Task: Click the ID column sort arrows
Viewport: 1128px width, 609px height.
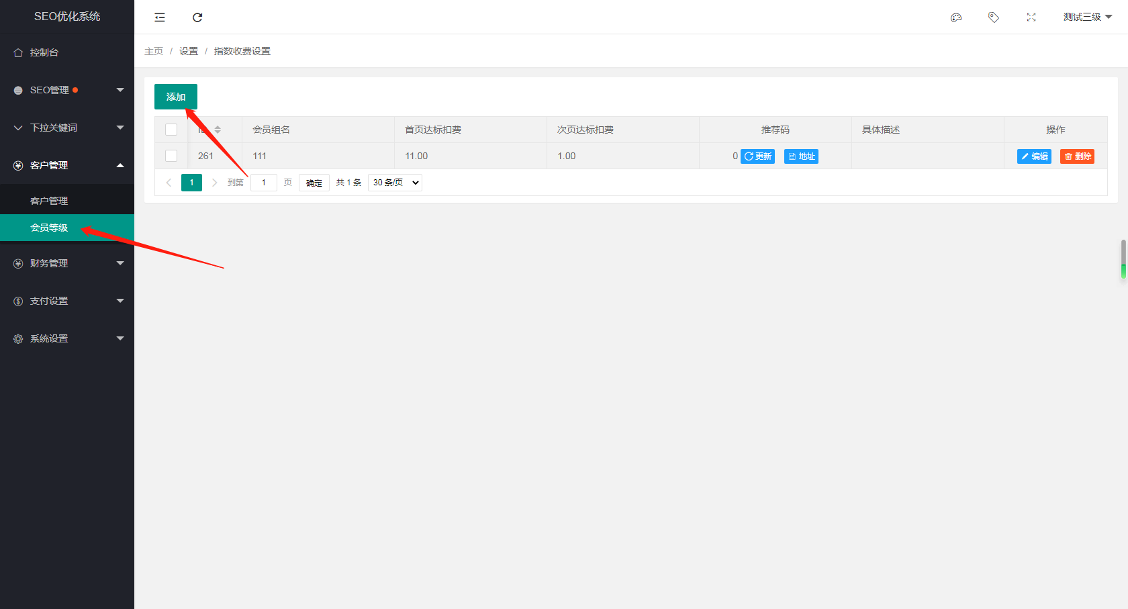Action: (218, 130)
